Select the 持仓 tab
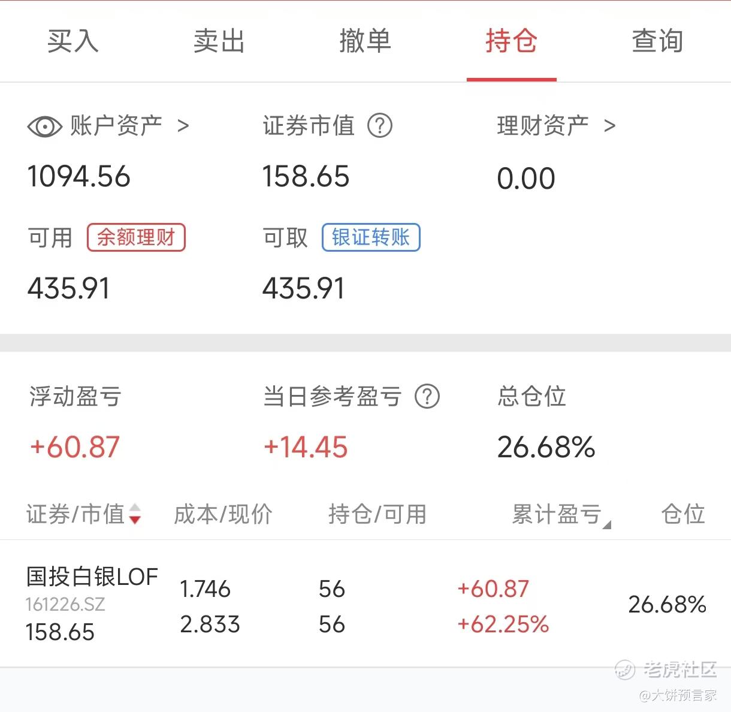This screenshot has height=712, width=731. 511,41
